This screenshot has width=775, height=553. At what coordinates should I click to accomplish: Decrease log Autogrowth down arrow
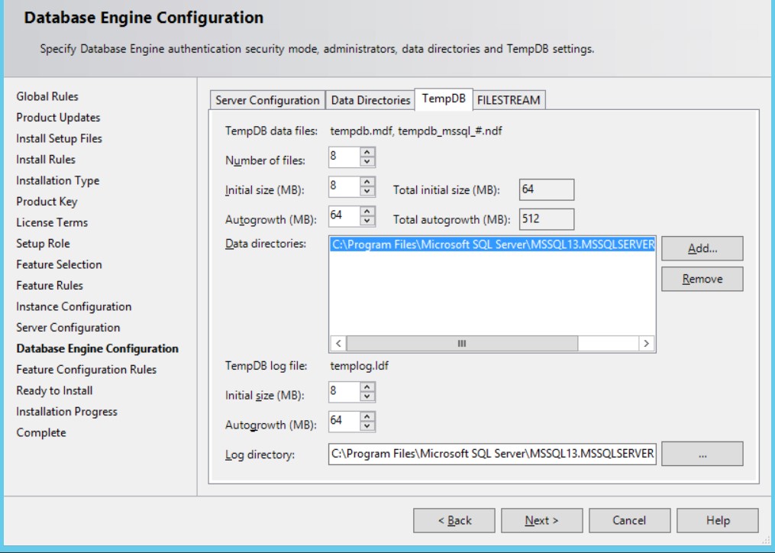368,426
